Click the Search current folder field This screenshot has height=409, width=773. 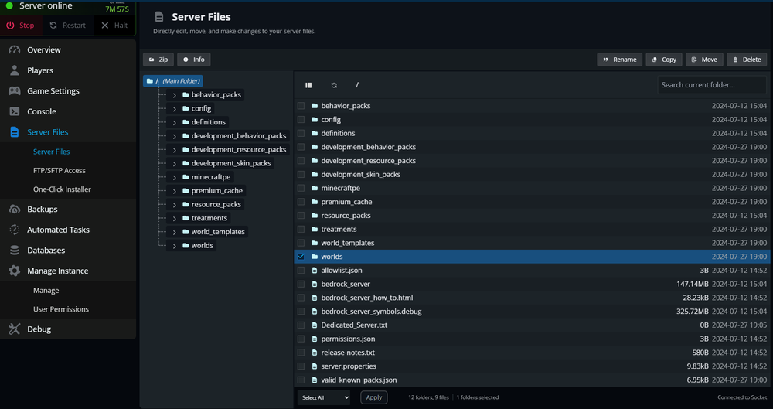(711, 85)
